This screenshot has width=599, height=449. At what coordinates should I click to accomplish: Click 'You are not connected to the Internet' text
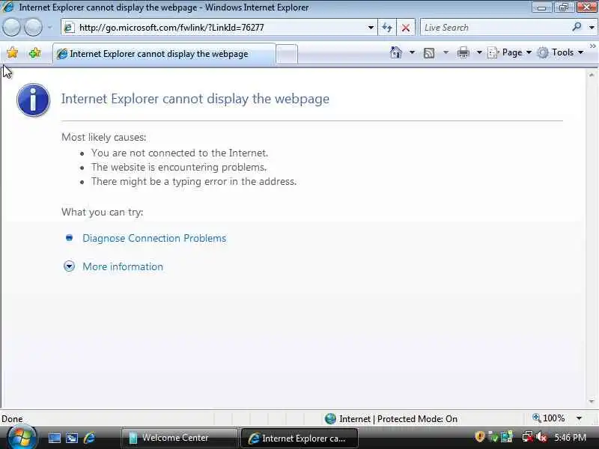(179, 153)
